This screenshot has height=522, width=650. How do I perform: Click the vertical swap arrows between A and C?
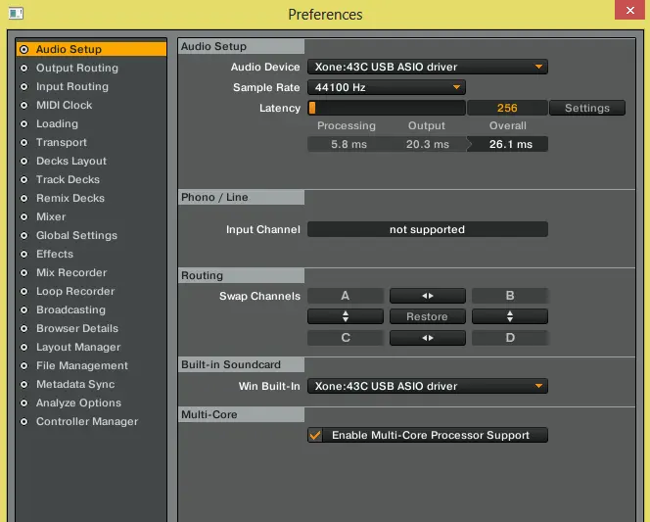coord(345,317)
